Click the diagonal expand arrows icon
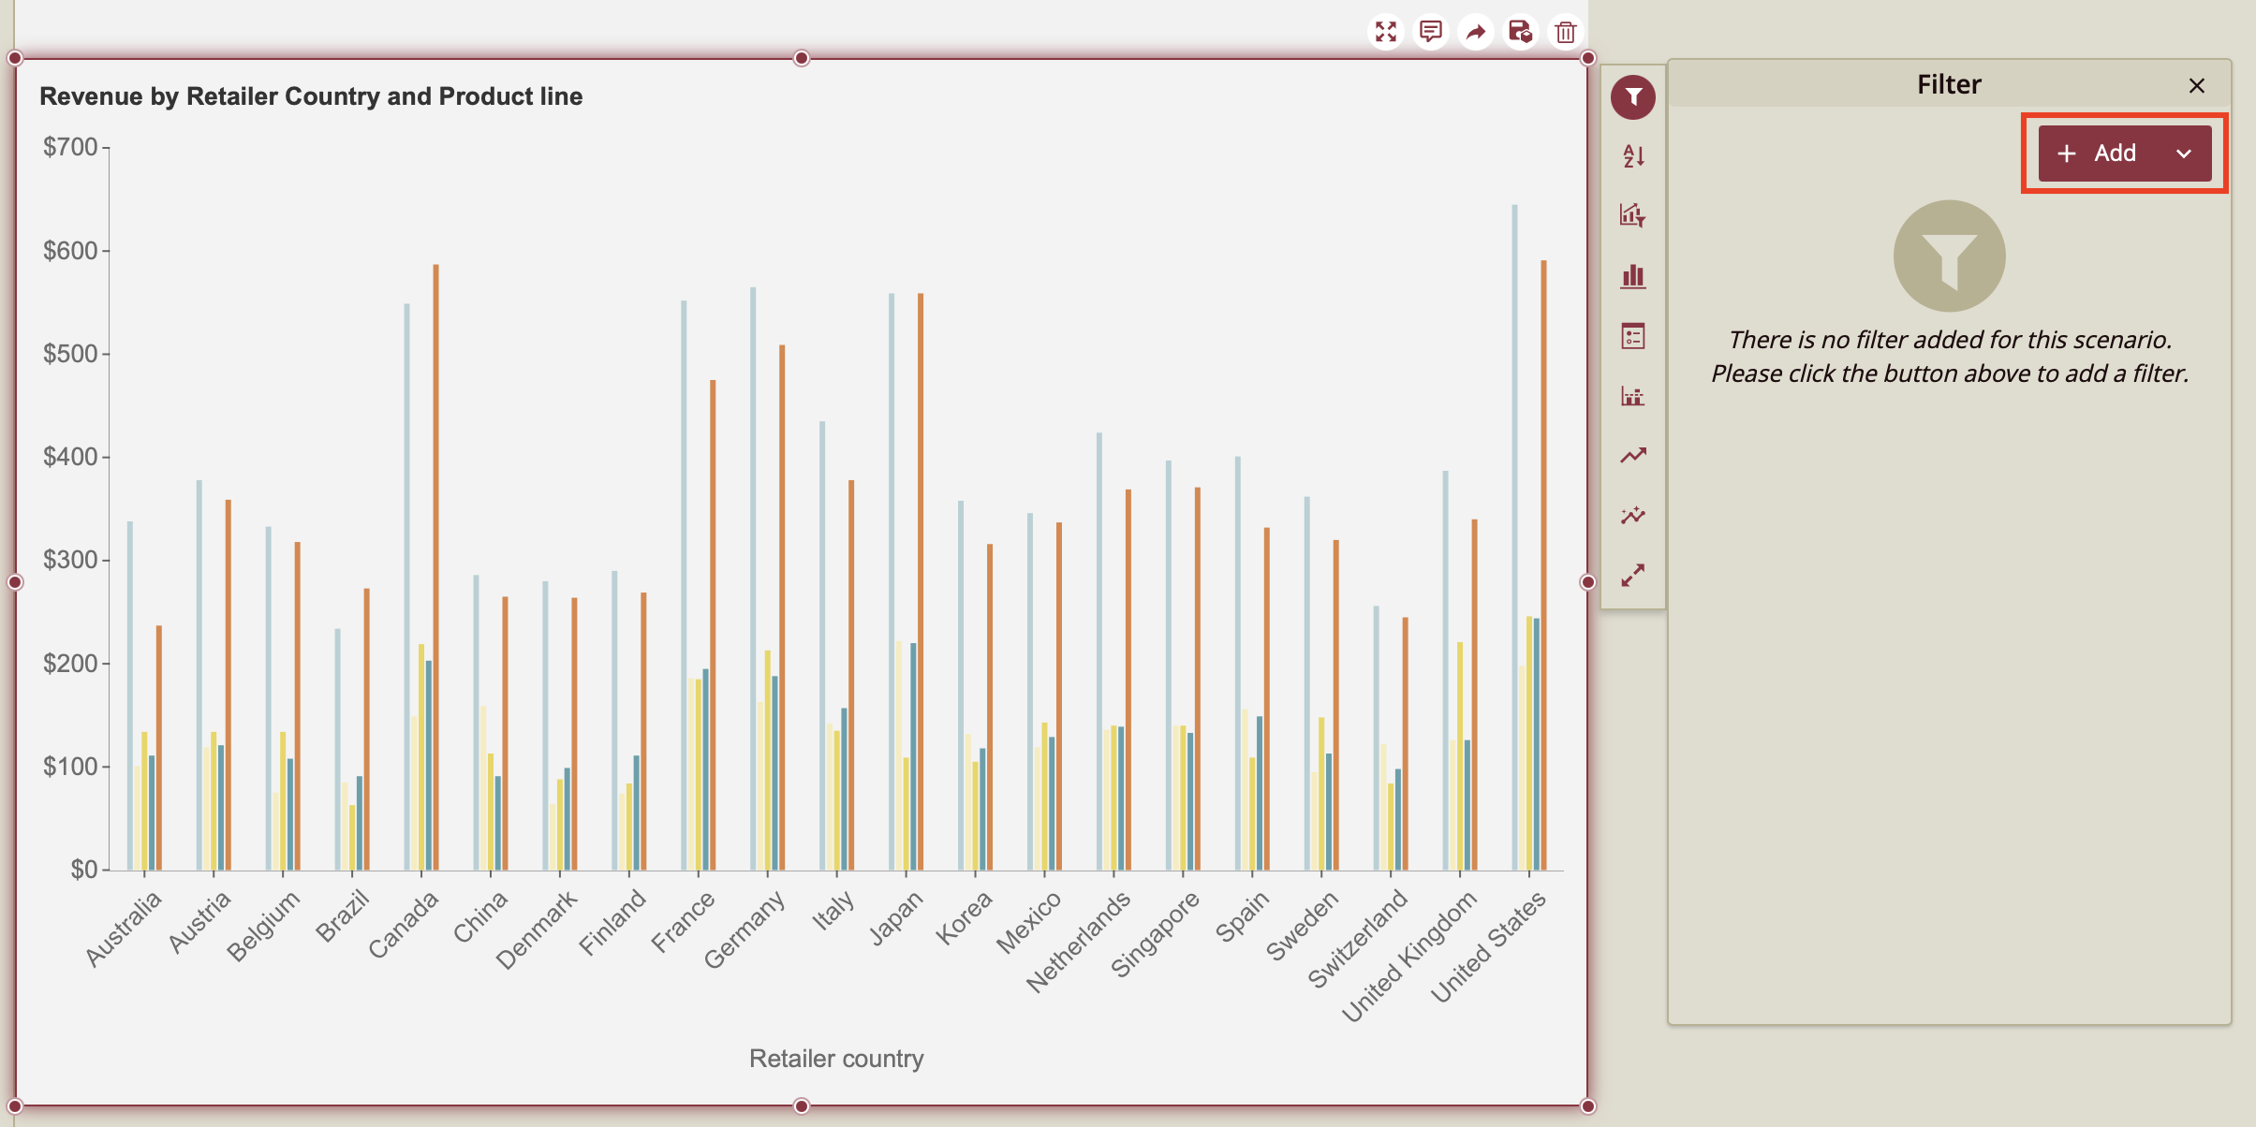Screen dimensions: 2256x1127 [1632, 575]
